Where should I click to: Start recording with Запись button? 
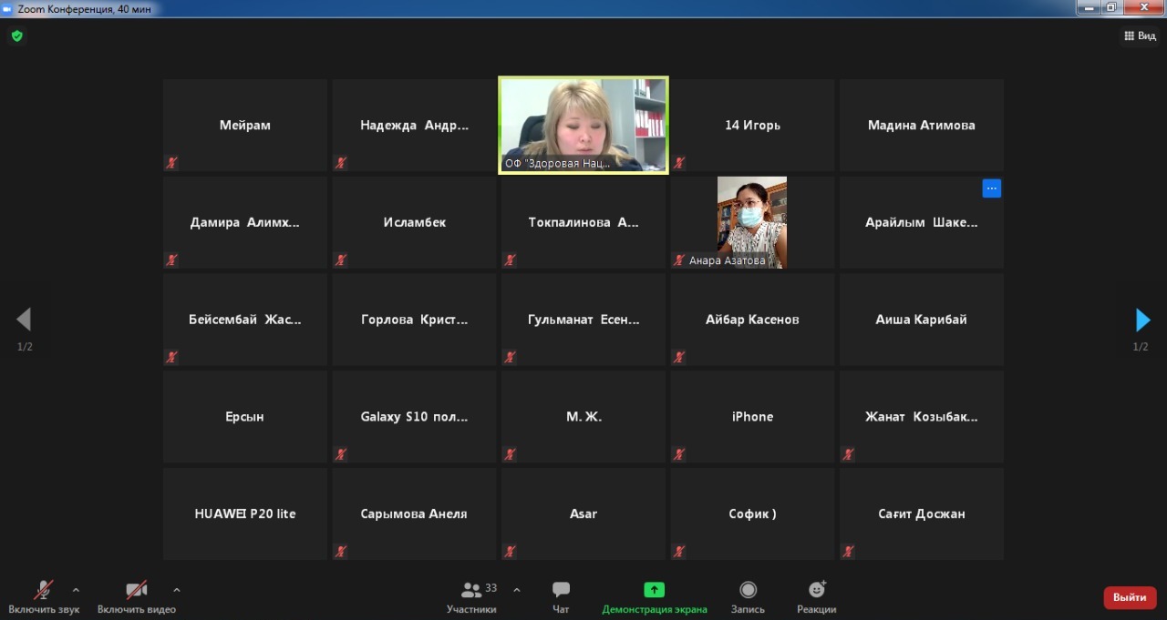pyautogui.click(x=748, y=595)
